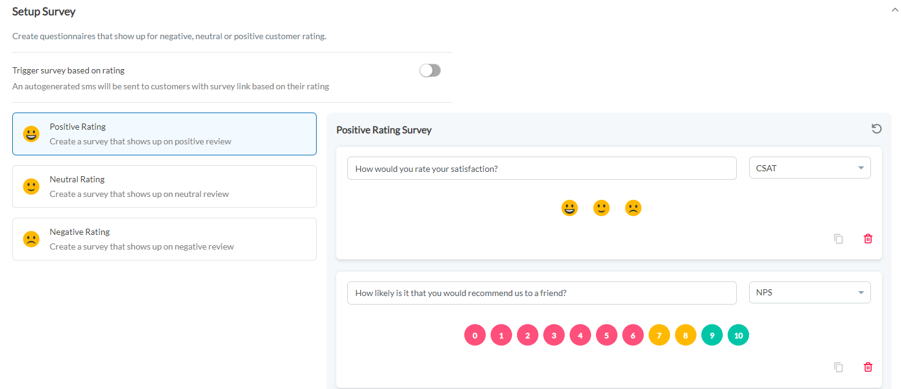
Task: Select NPS score 5
Action: coord(606,335)
